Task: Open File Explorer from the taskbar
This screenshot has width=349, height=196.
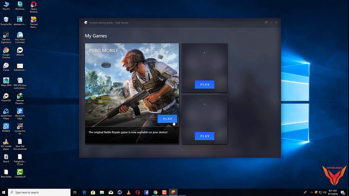Action: click(102, 192)
